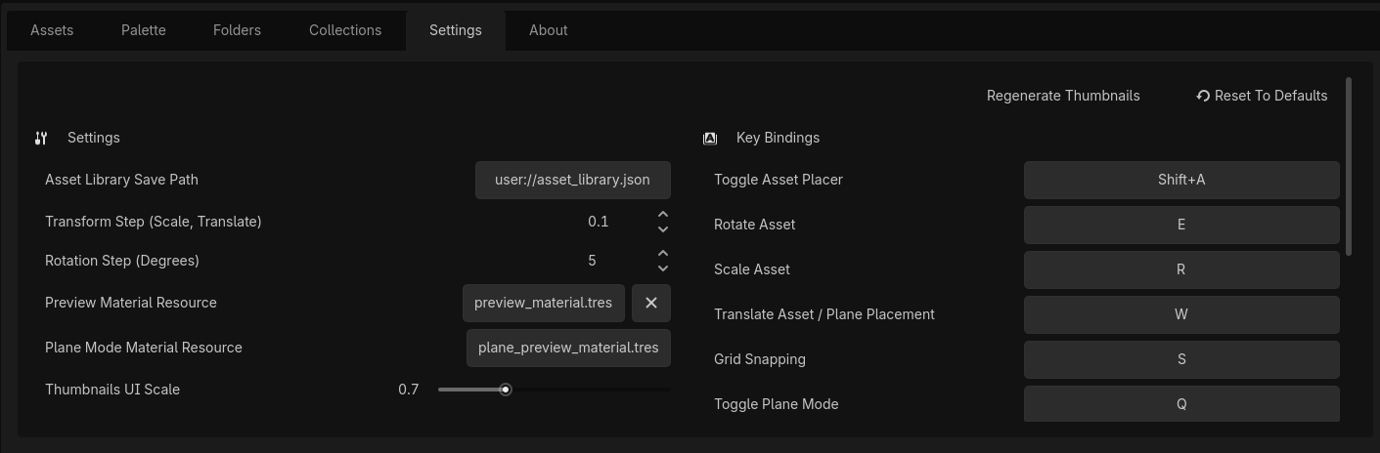Edit the asset_library.json save path field
The width and height of the screenshot is (1380, 453).
coord(573,180)
